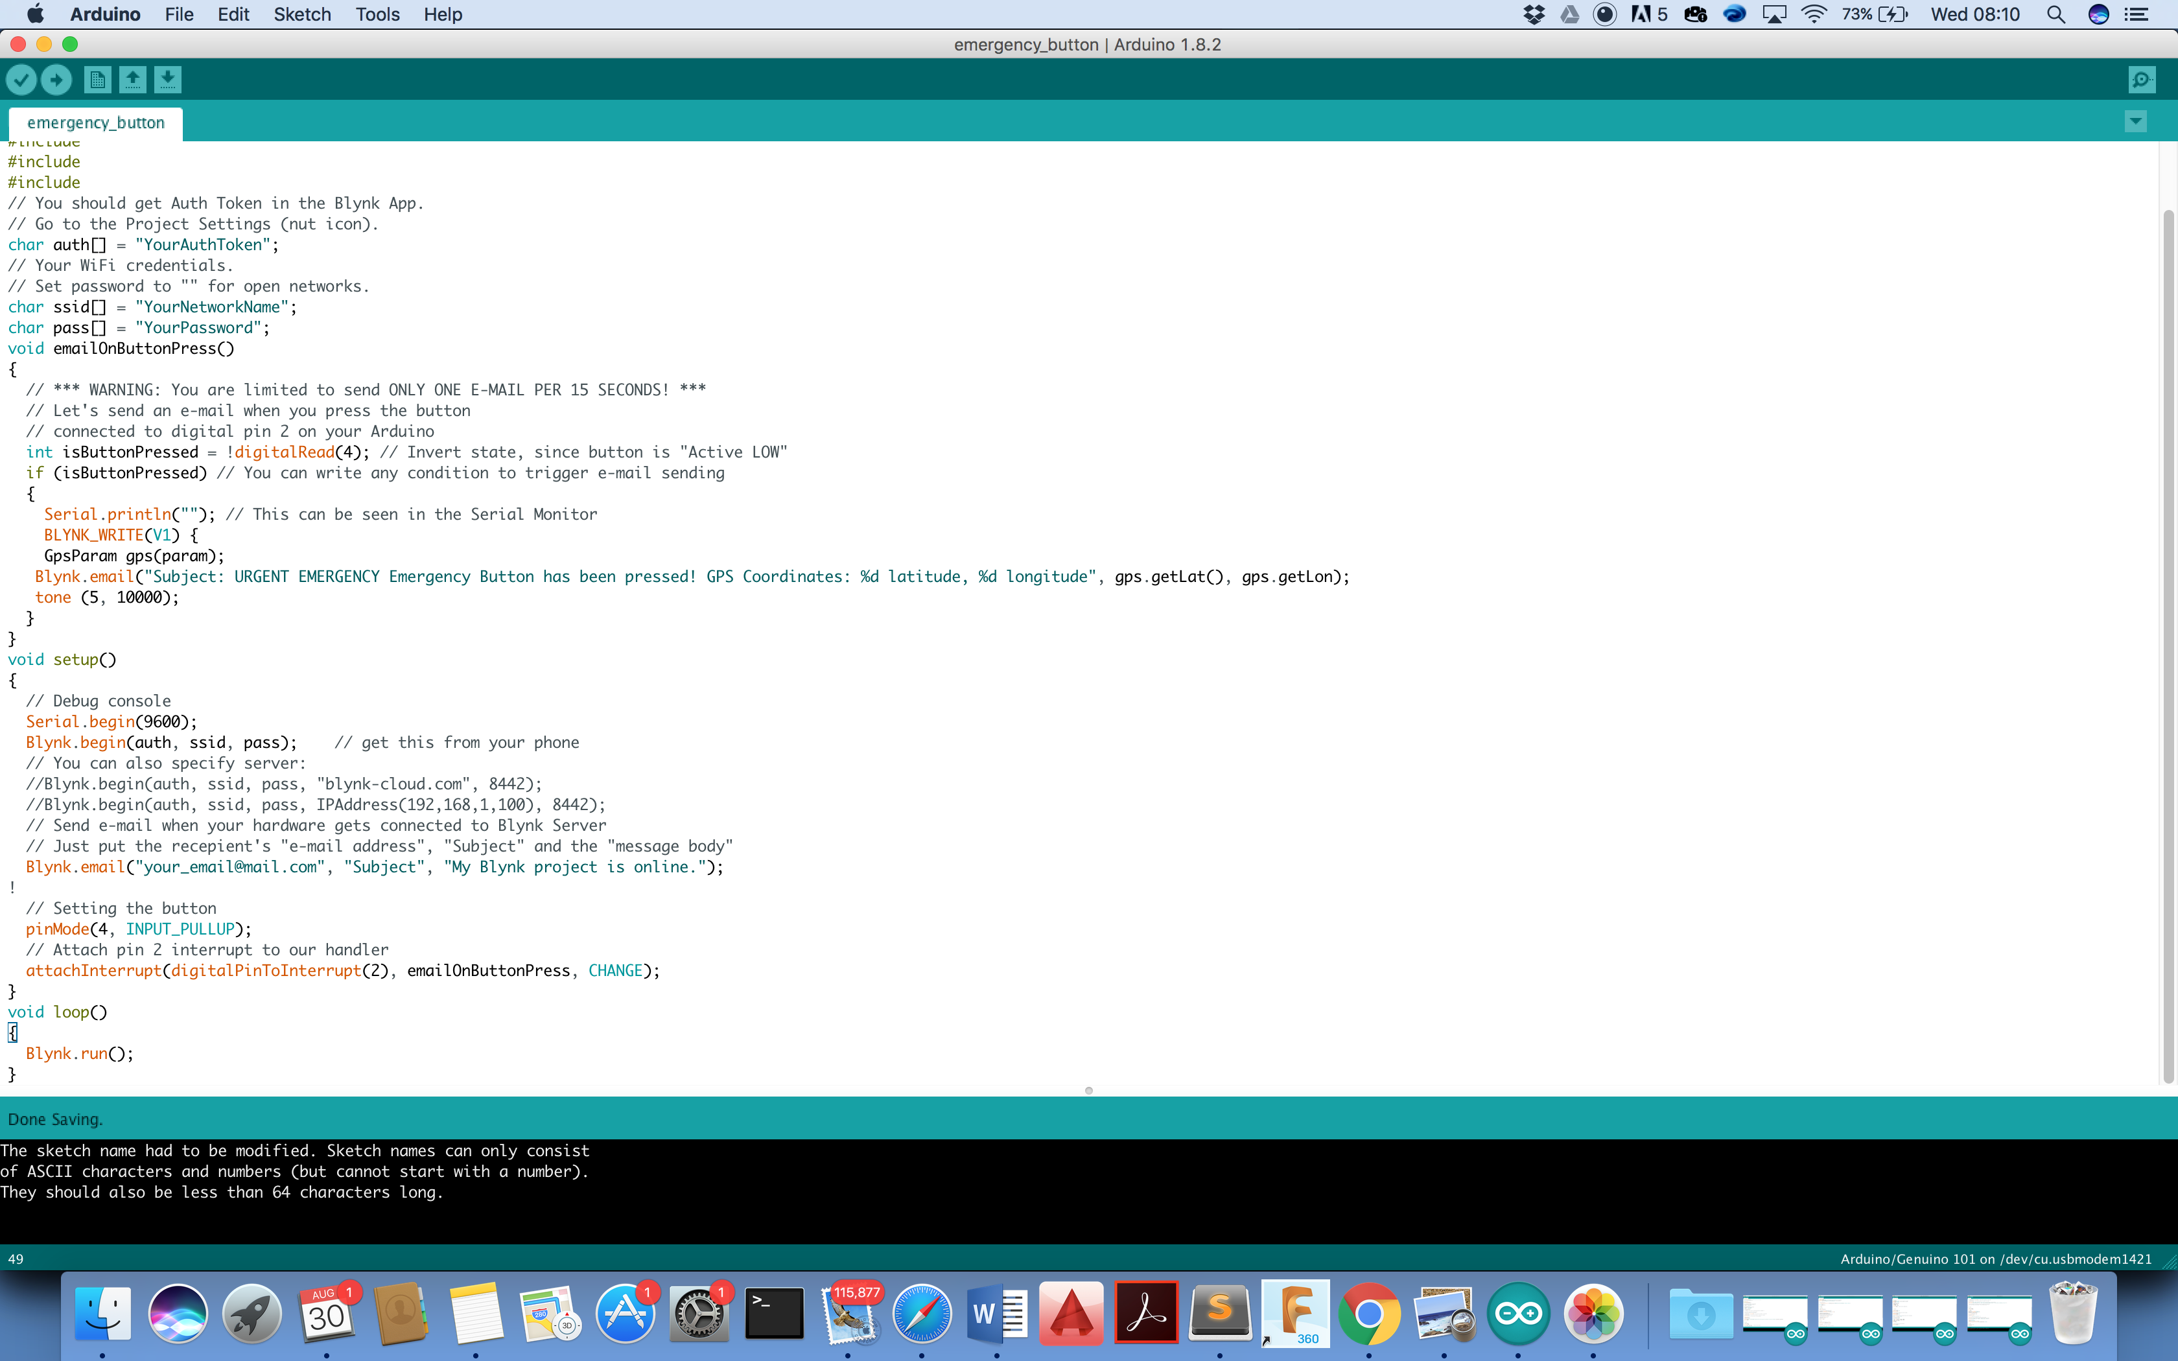Open AutoCAD red A icon in Dock
2178x1361 pixels.
click(1071, 1314)
